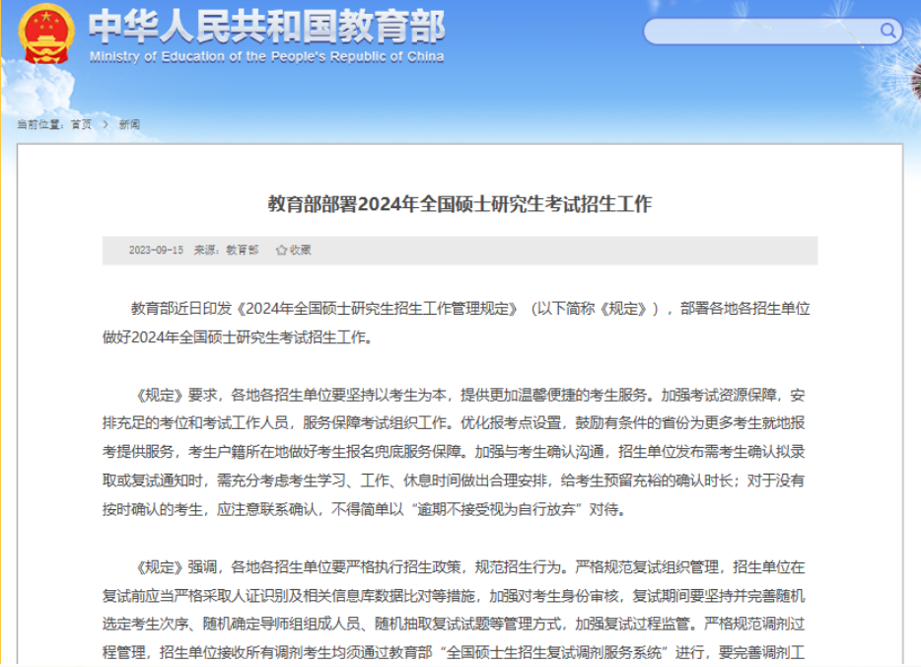The image size is (921, 667).
Task: Click the source label 教育部
Action: coord(243,249)
